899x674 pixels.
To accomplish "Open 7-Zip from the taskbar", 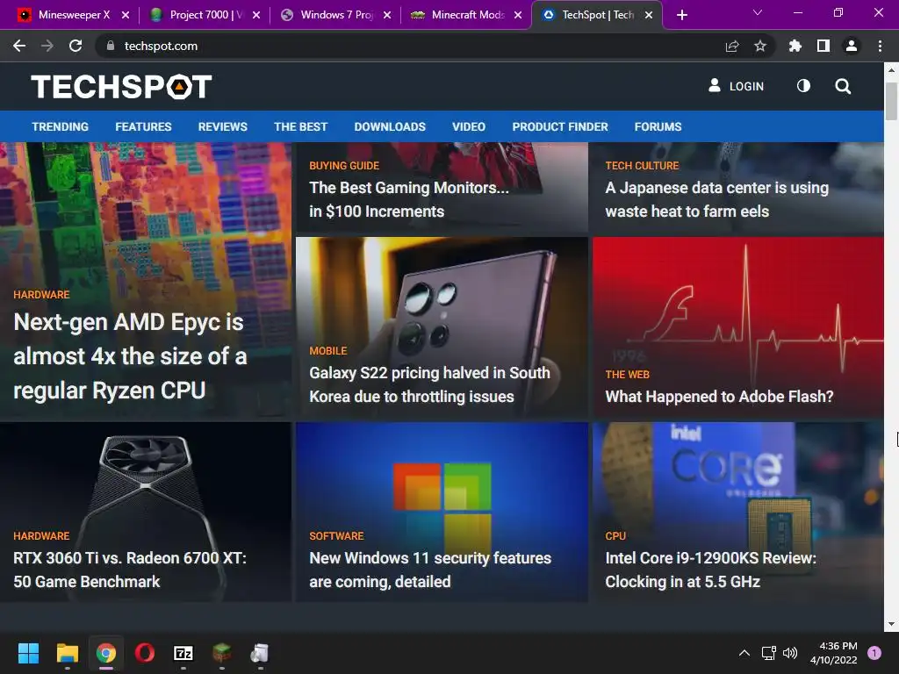I will (183, 653).
